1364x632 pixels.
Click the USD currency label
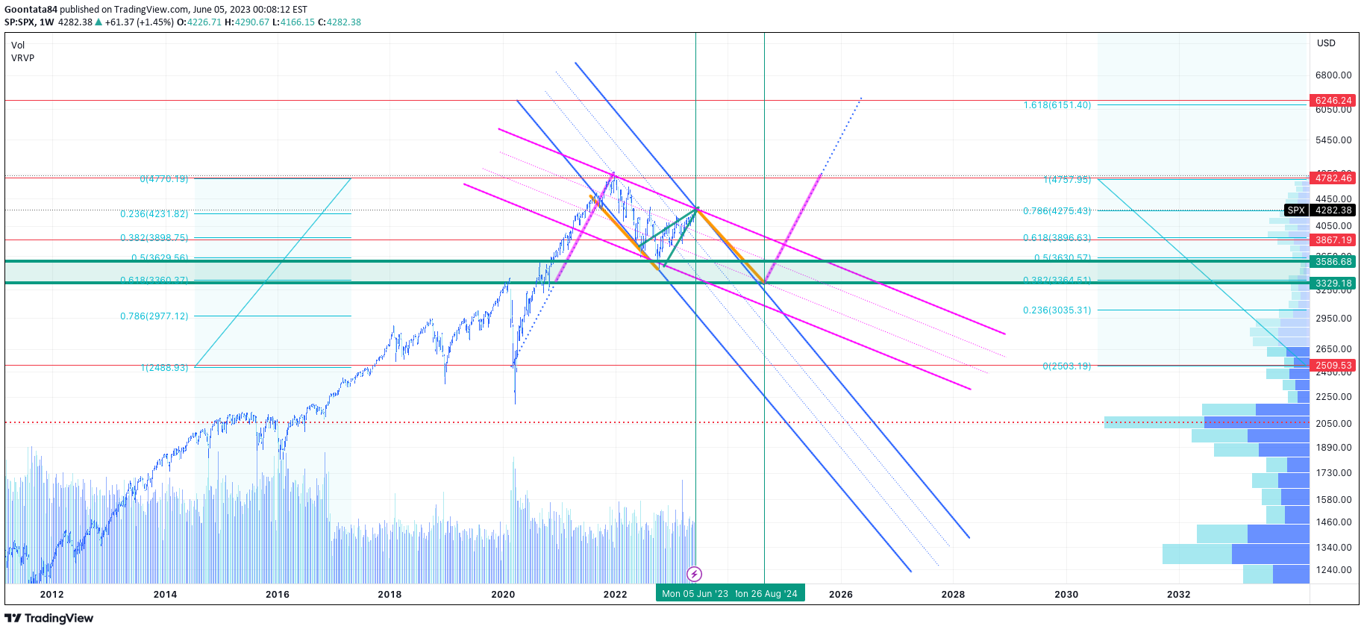click(1326, 43)
